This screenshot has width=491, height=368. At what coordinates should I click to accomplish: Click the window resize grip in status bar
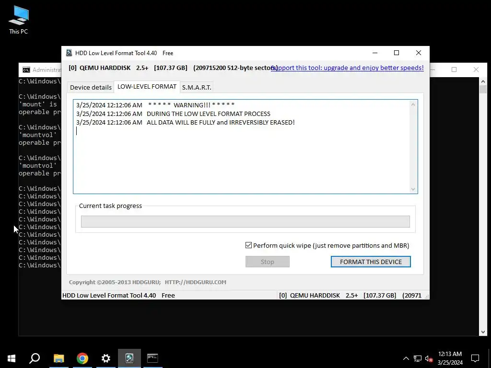pos(427,296)
